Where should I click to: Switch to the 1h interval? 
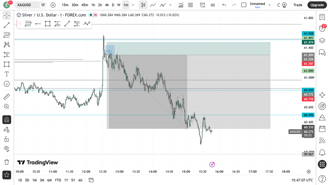pyautogui.click(x=93, y=5)
